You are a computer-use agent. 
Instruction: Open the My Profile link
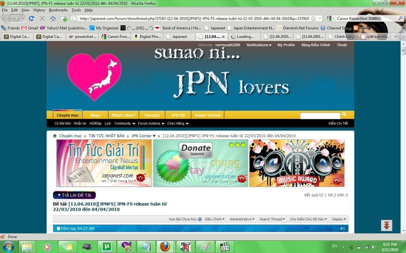(x=286, y=45)
